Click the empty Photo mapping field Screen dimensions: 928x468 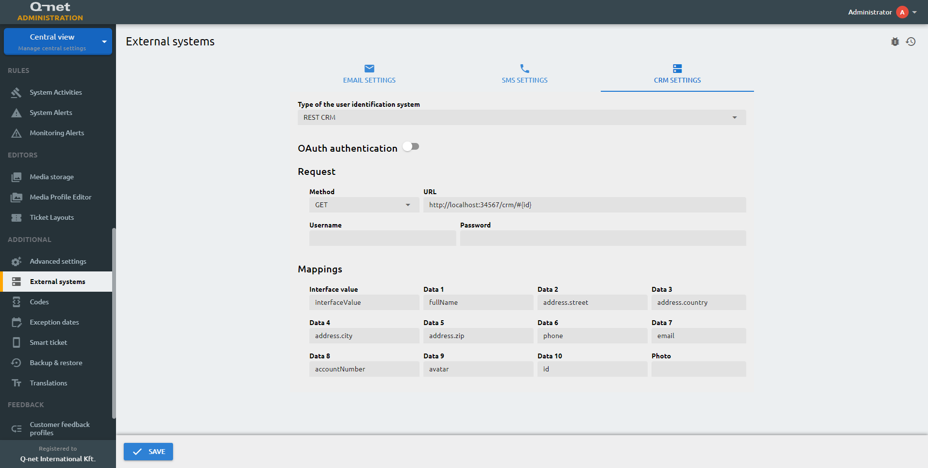[x=699, y=369]
